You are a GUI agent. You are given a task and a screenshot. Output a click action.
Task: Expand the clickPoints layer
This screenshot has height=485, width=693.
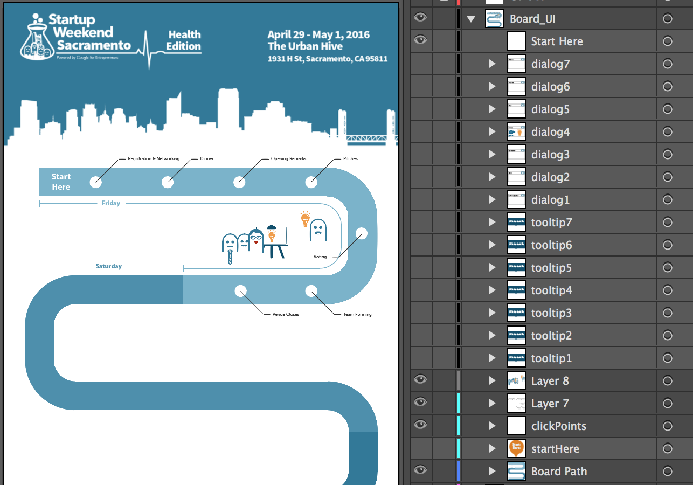click(492, 426)
